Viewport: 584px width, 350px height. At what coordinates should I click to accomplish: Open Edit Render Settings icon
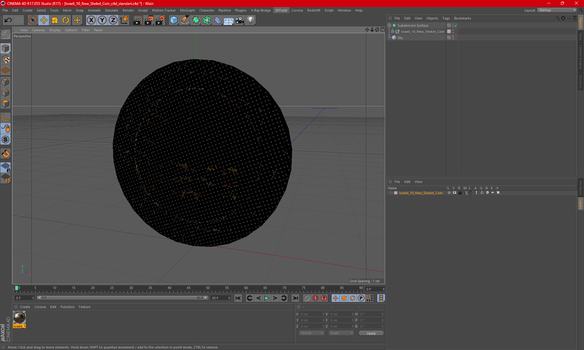coord(160,20)
